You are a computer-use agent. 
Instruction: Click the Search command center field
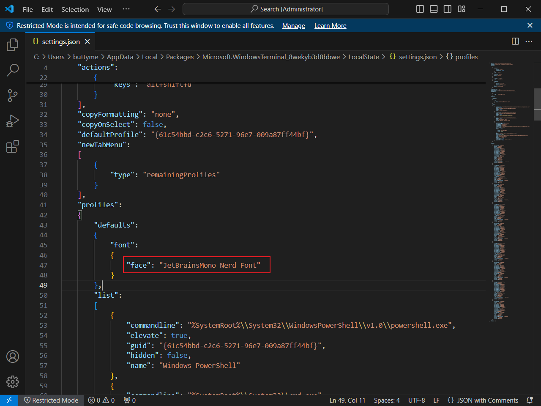pos(286,9)
